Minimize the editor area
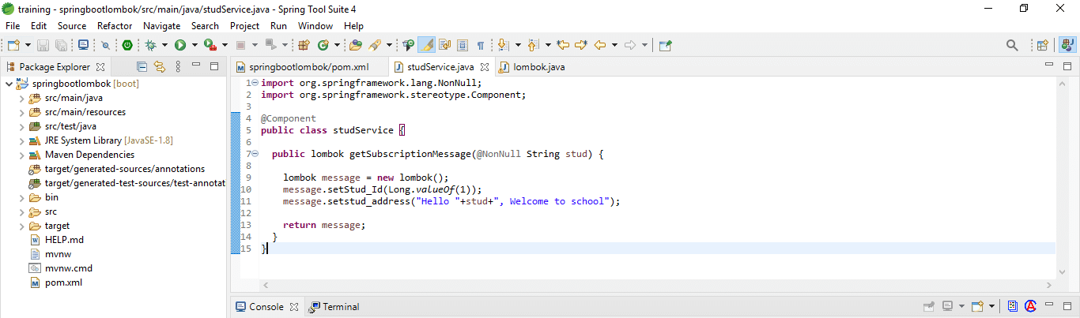 click(x=1048, y=65)
